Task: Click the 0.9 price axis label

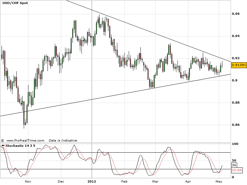Action: 235,80
